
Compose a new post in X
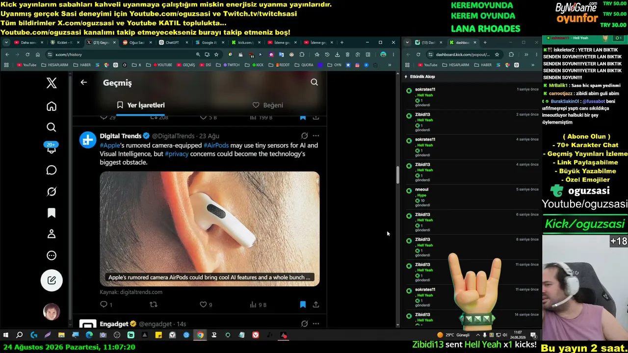[52, 280]
